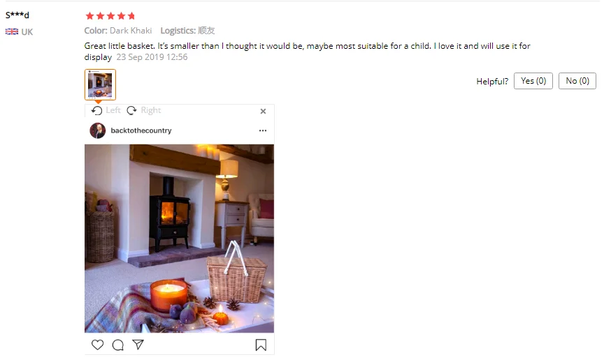Click the paper plane share icon

tap(138, 345)
